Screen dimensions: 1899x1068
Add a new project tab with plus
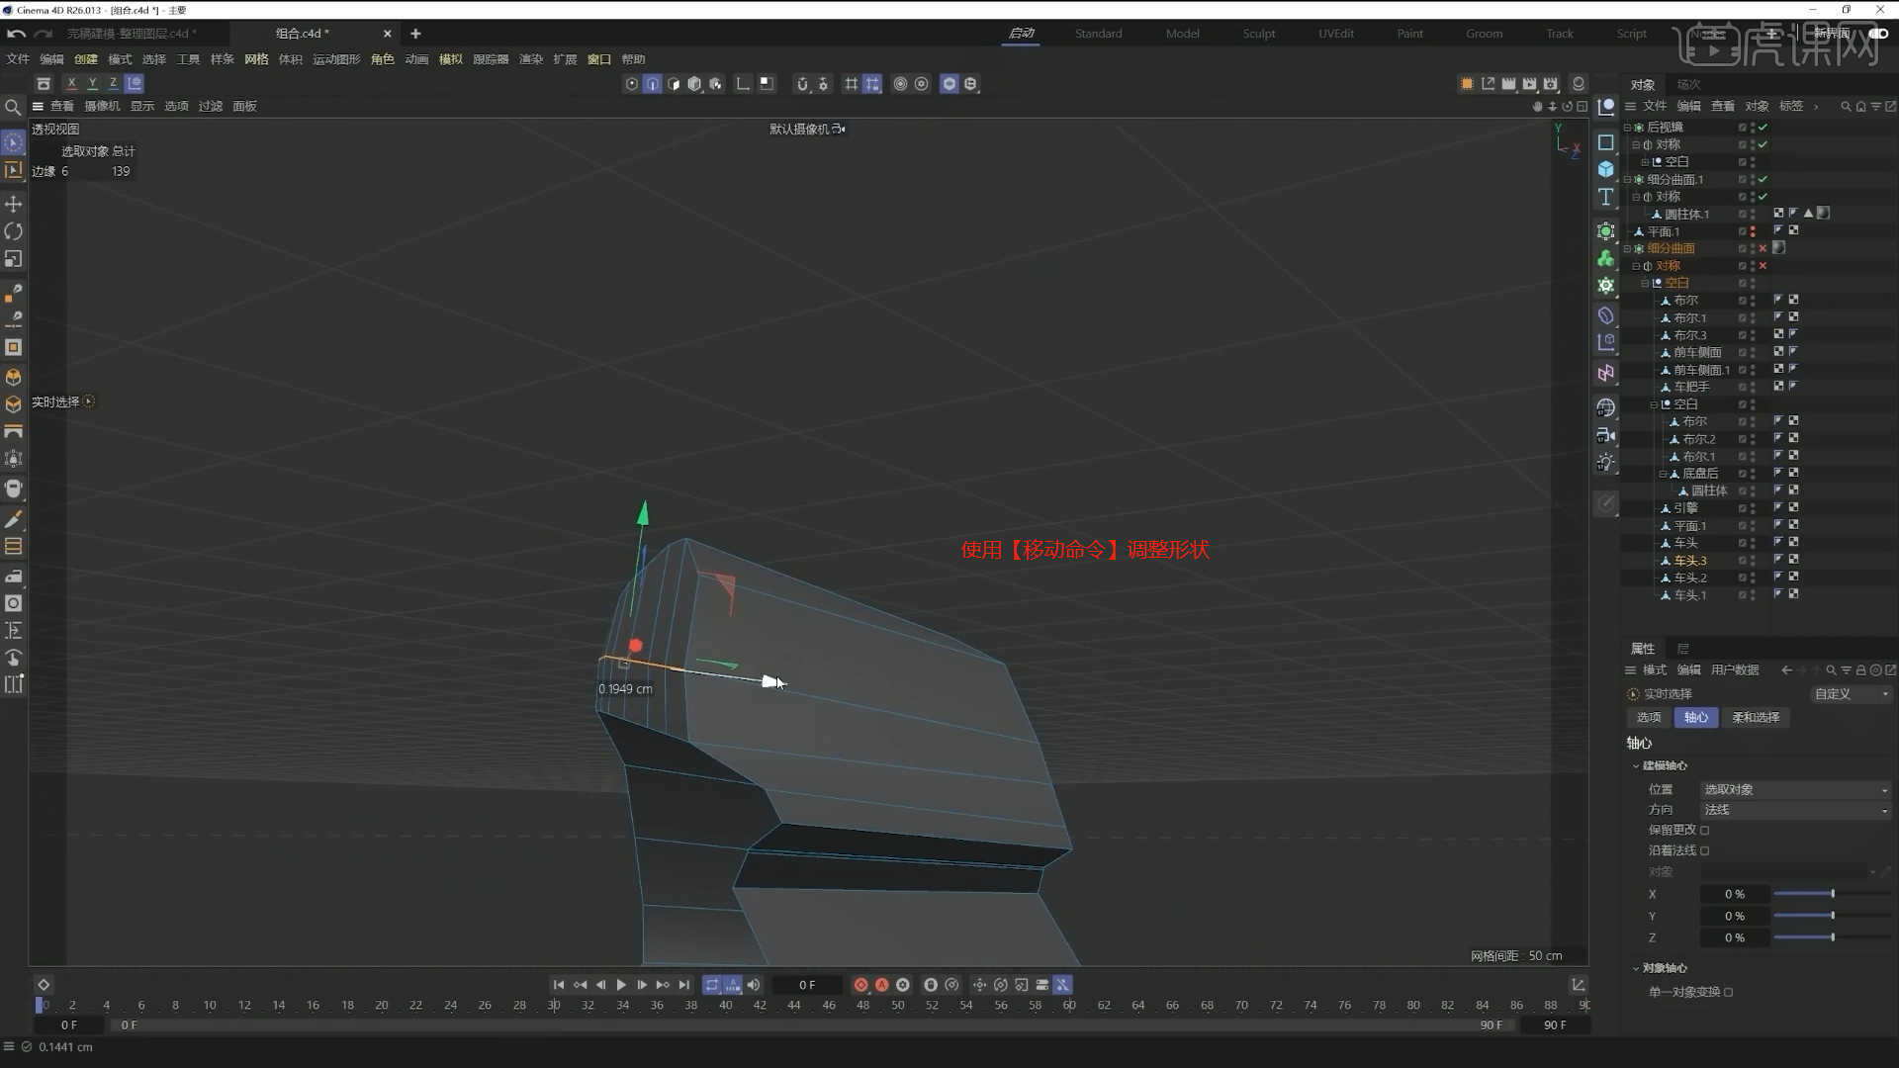pos(415,34)
